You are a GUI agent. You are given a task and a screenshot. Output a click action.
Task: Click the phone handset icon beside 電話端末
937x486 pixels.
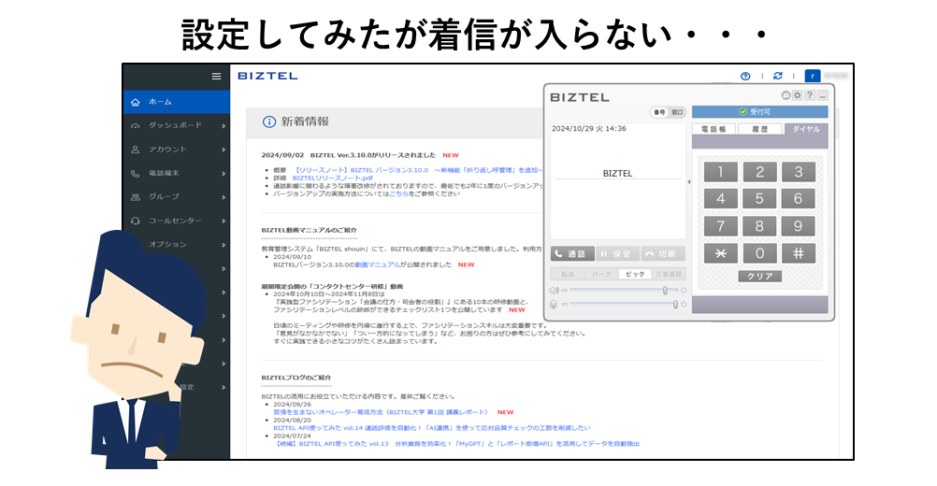coord(136,174)
